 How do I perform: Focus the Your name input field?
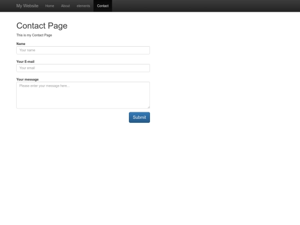(83, 50)
